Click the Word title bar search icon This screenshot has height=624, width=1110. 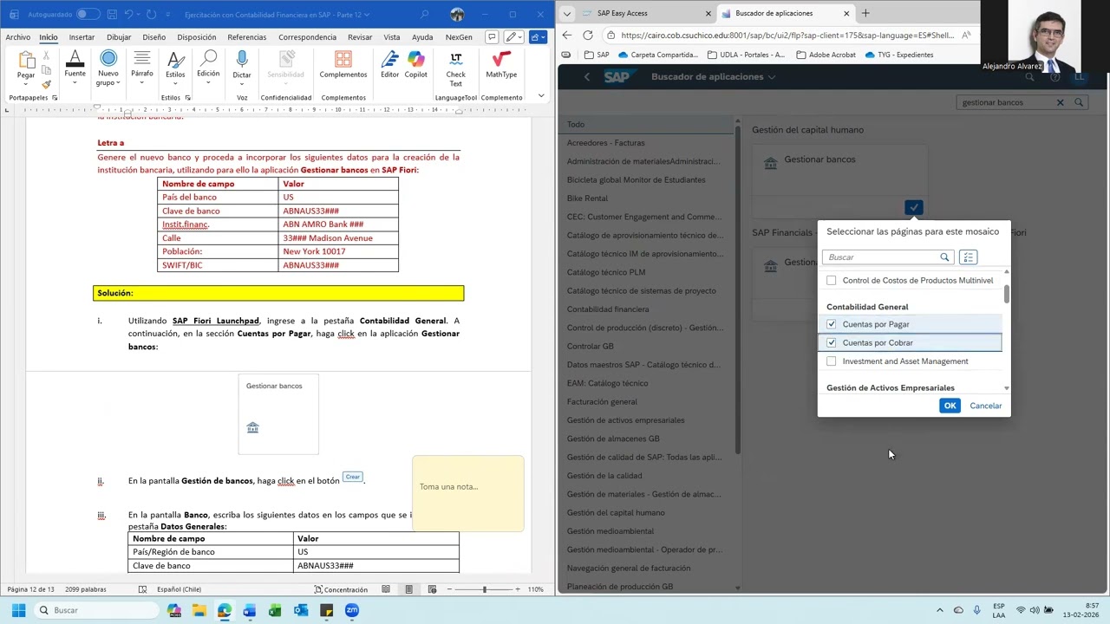[424, 15]
